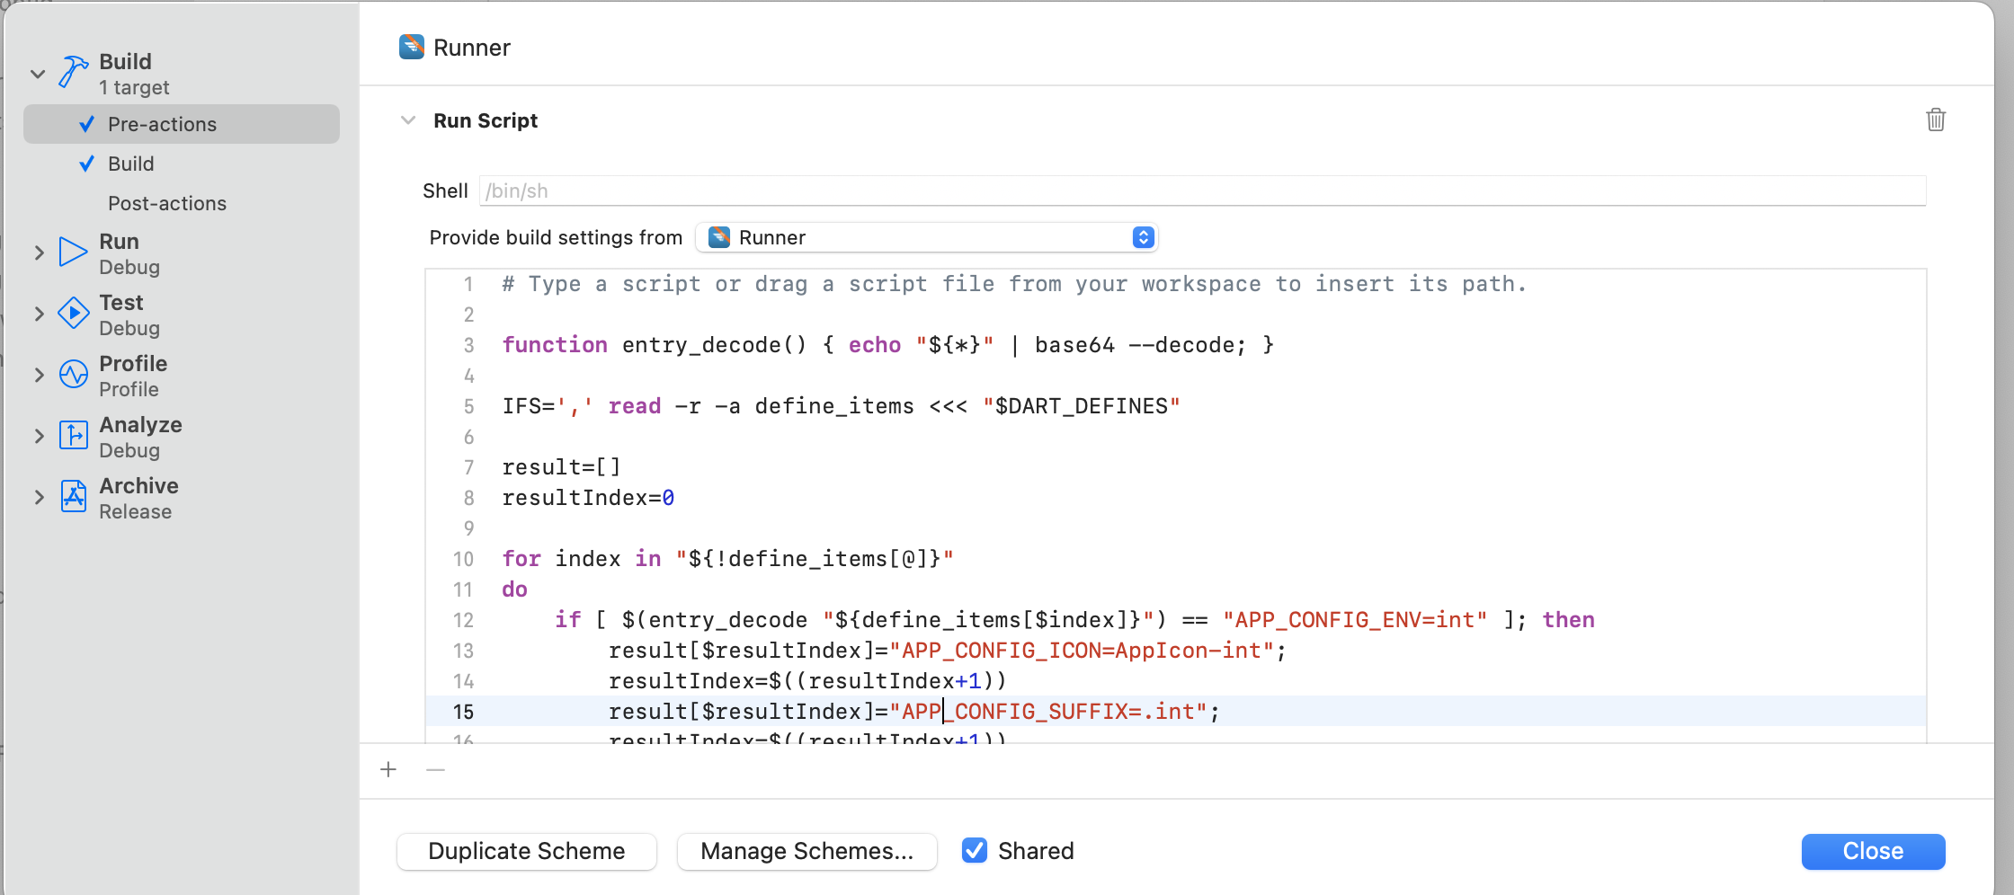
Task: Disable the Shared checkbox
Action: click(975, 850)
